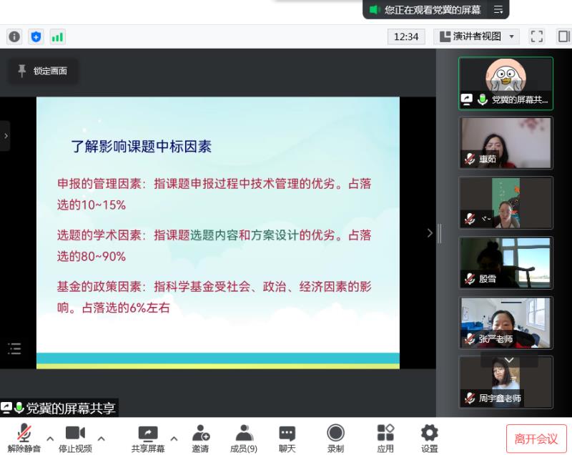
Task: Open the menu on the screen-viewing banner
Action: pyautogui.click(x=498, y=10)
